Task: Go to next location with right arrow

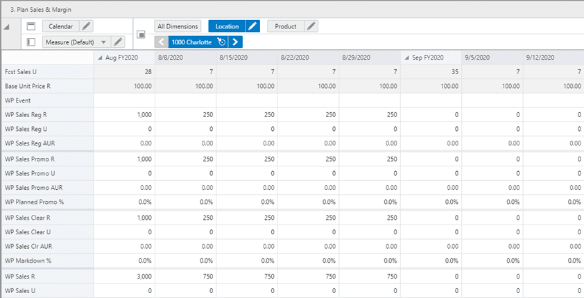Action: tap(235, 42)
